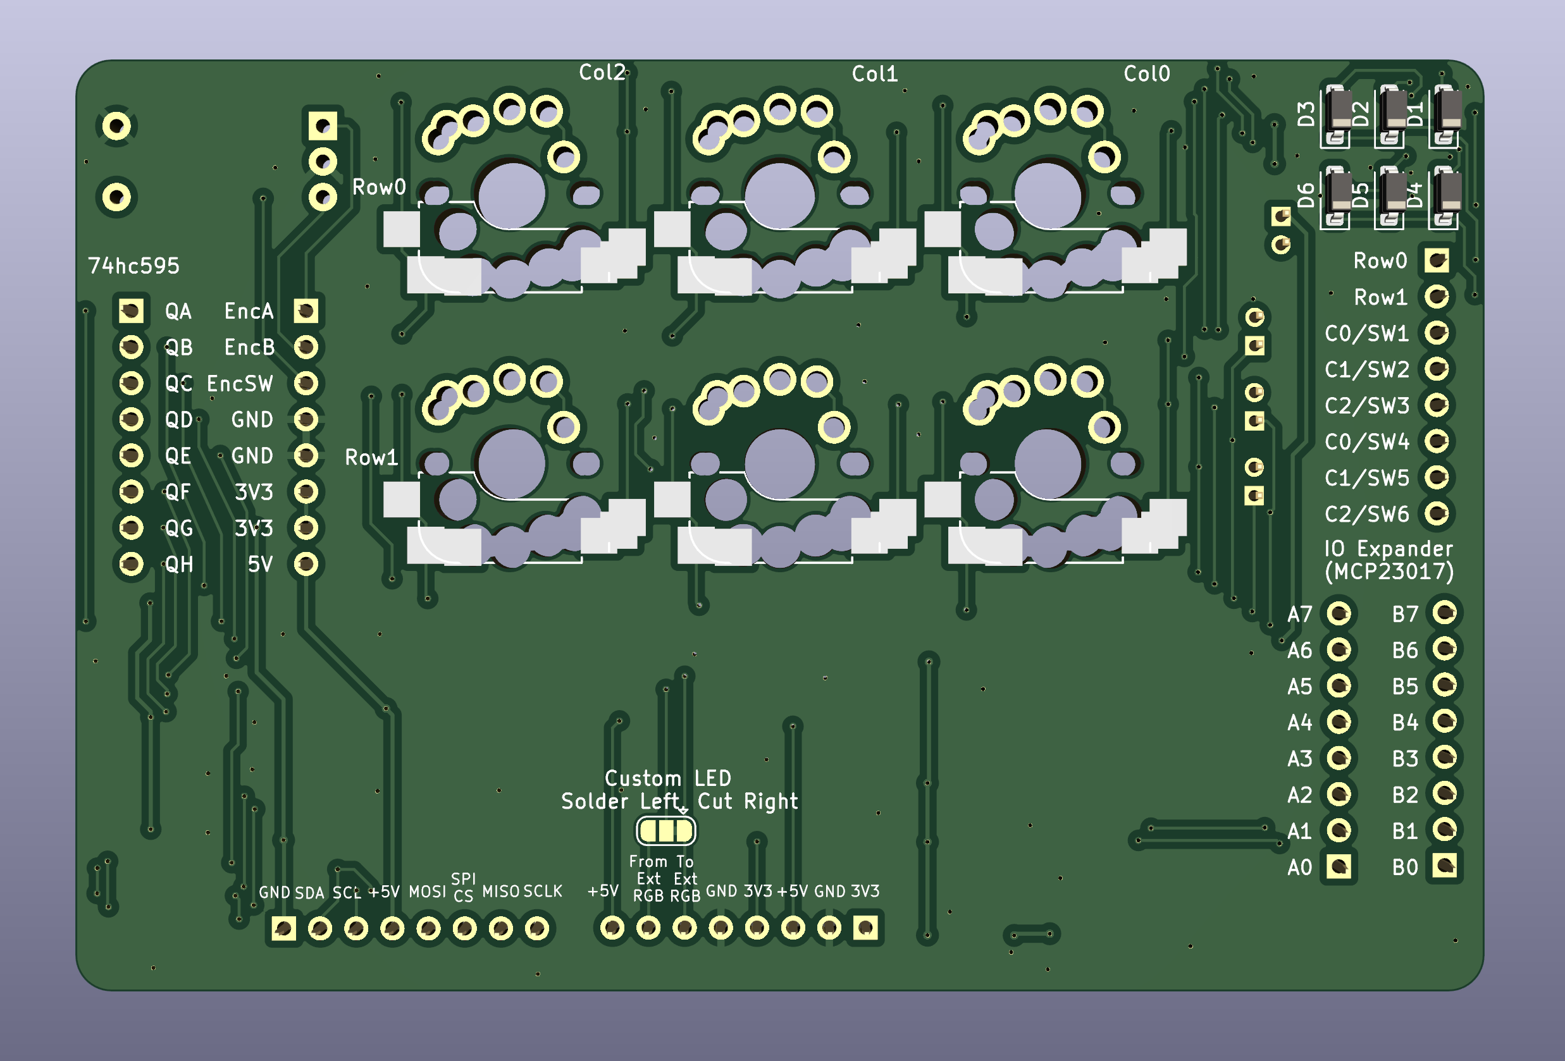Click the Solder Left, Cut Right text
The width and height of the screenshot is (1565, 1061).
tap(679, 802)
